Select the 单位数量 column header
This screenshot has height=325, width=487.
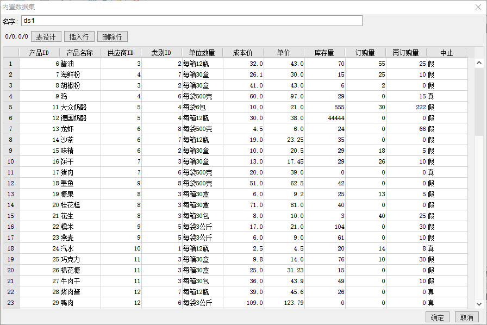pos(202,53)
